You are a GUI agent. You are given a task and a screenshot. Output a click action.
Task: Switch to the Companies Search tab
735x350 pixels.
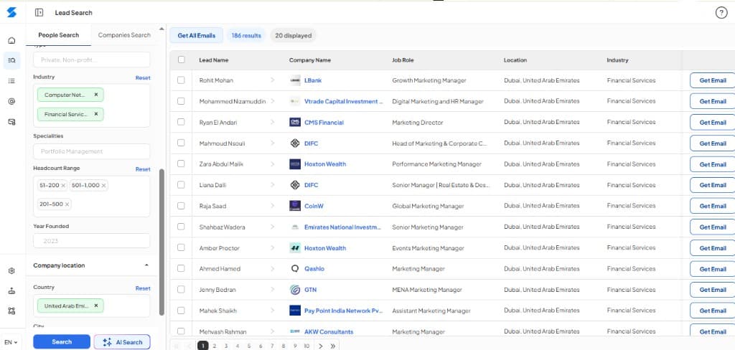[x=124, y=35]
